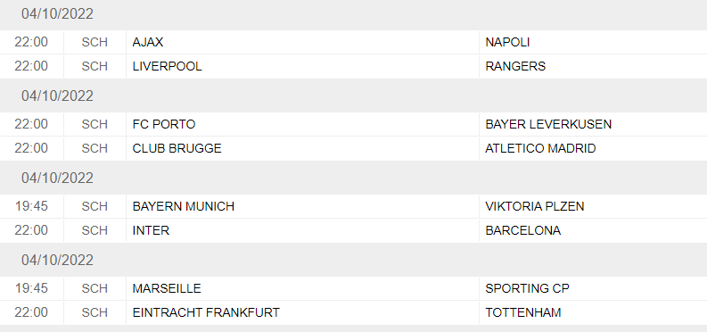Select the LIVERPOOL home team
Viewport: 707px width, 332px height.
[x=167, y=66]
